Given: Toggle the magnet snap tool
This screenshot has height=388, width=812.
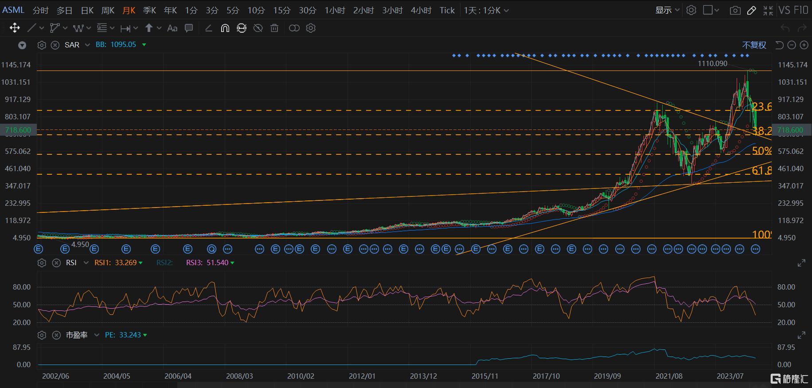Looking at the screenshot, I should click(x=225, y=28).
